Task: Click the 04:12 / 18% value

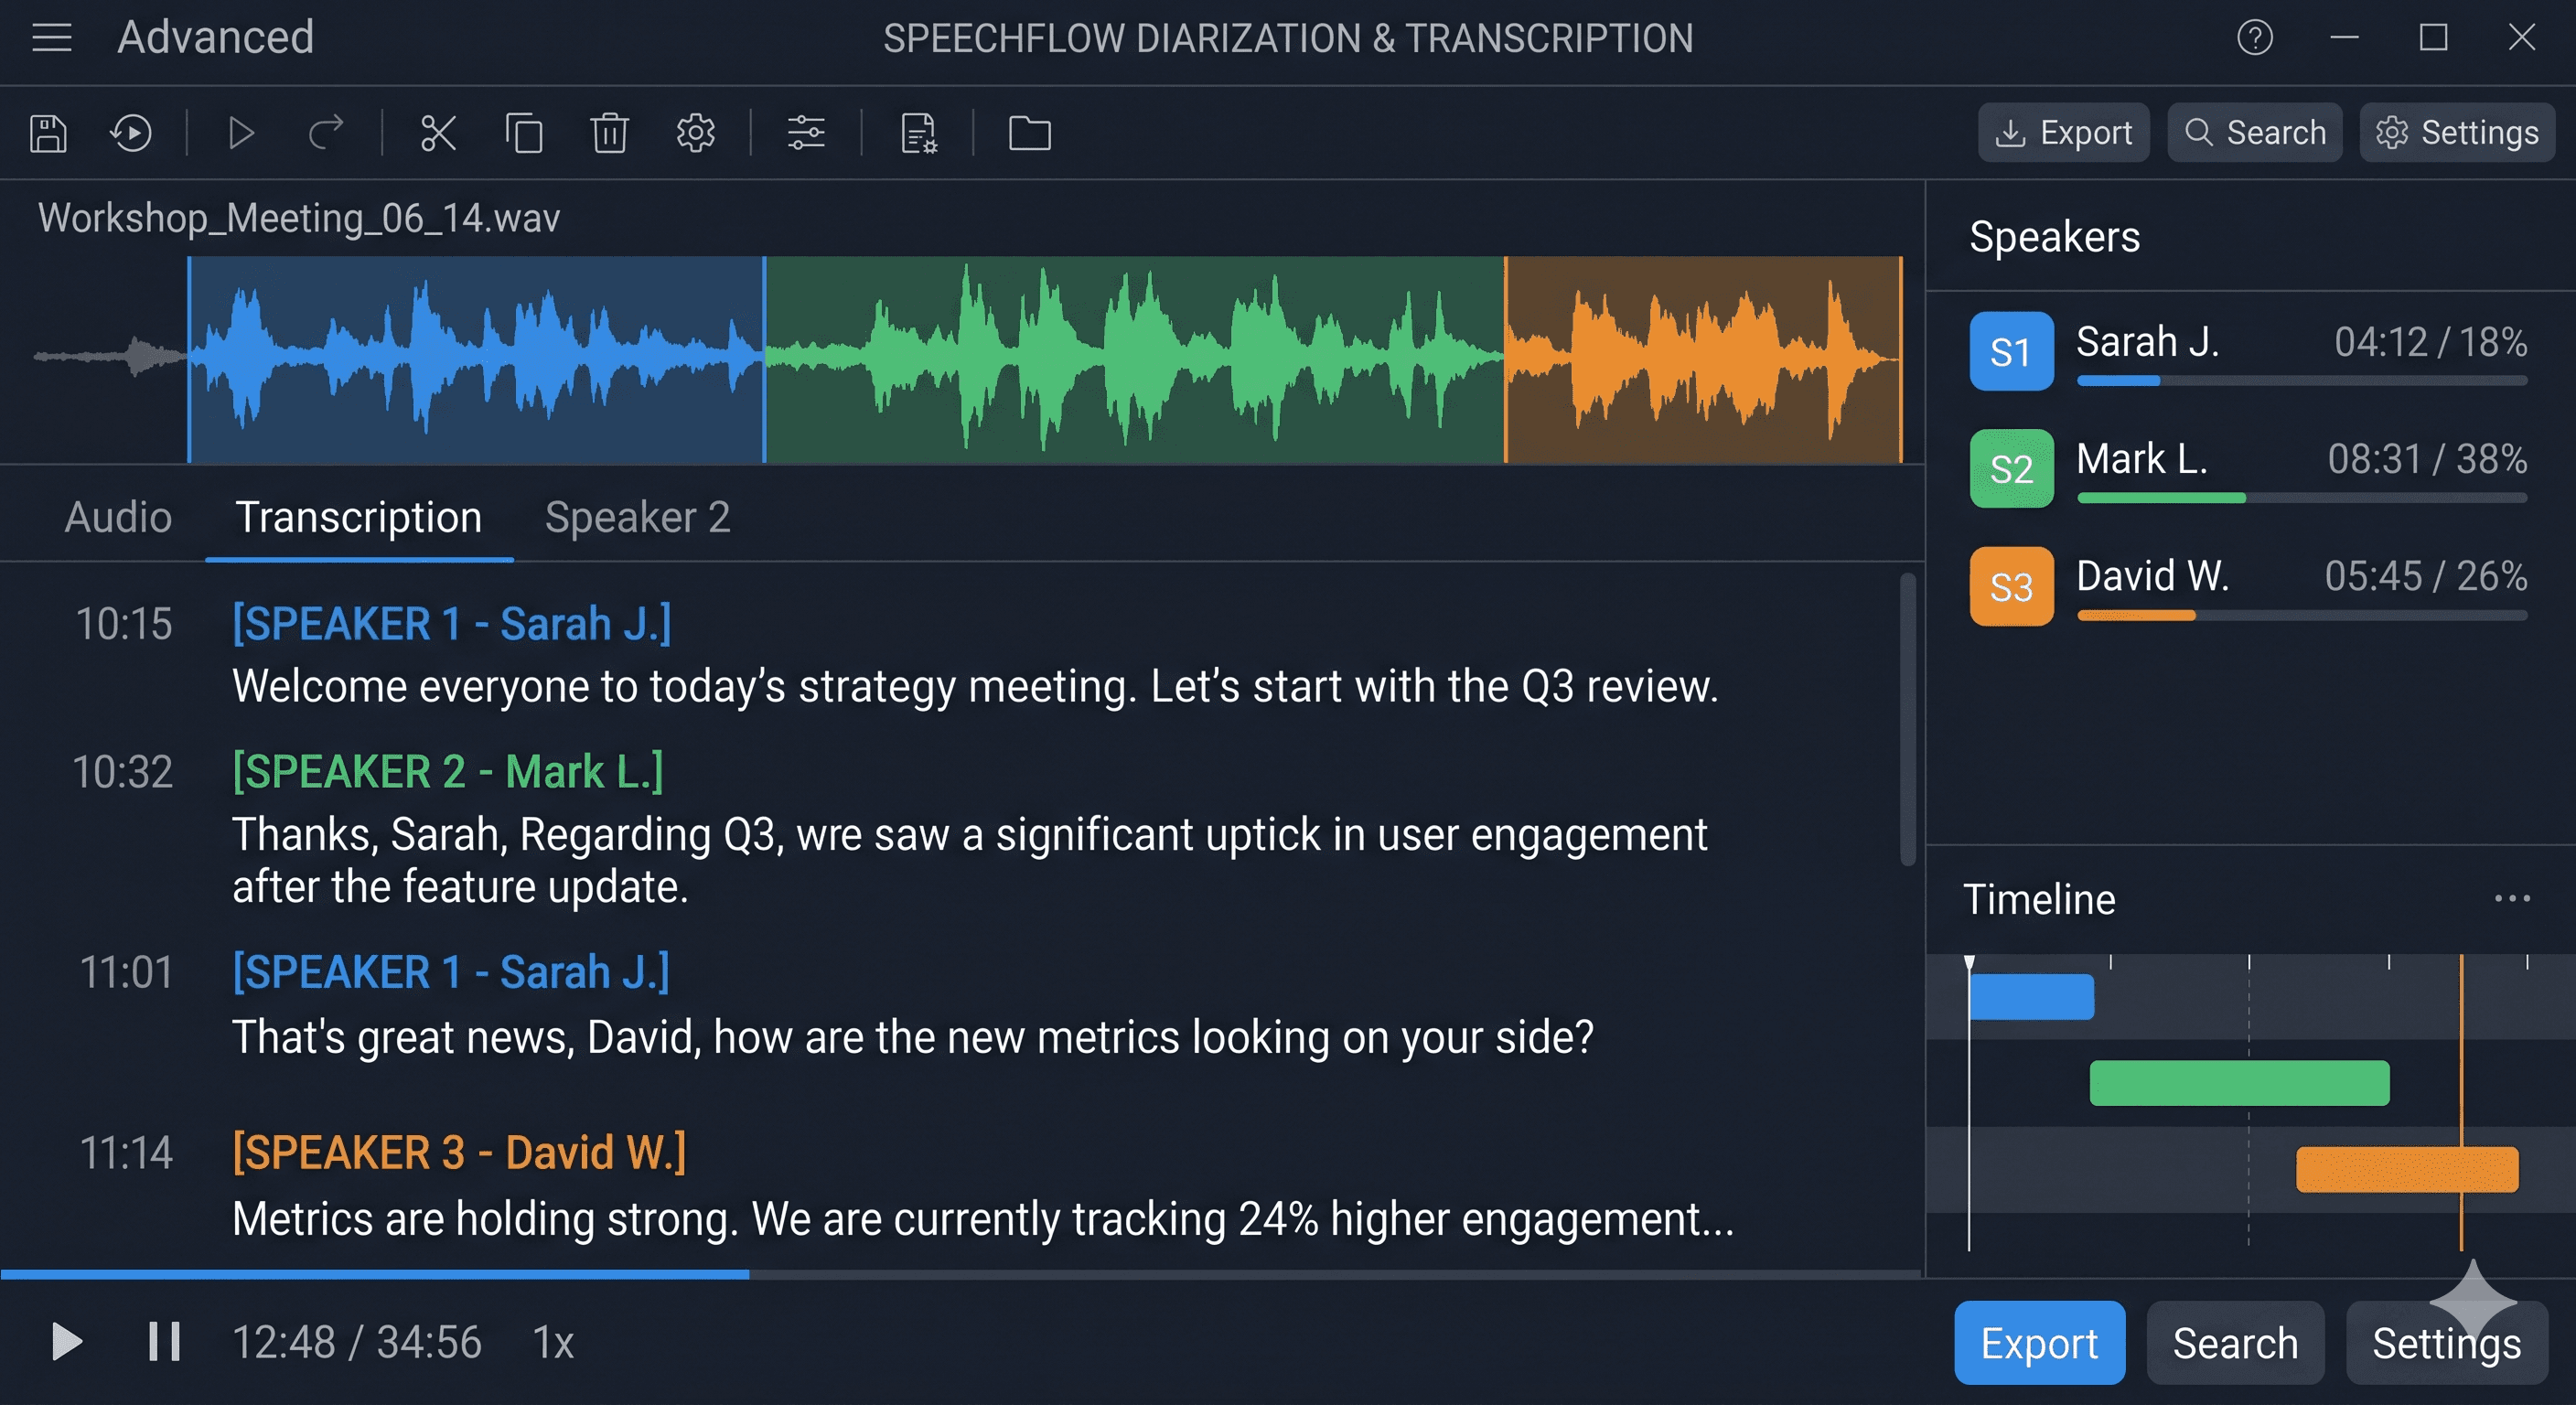Action: [x=2430, y=342]
